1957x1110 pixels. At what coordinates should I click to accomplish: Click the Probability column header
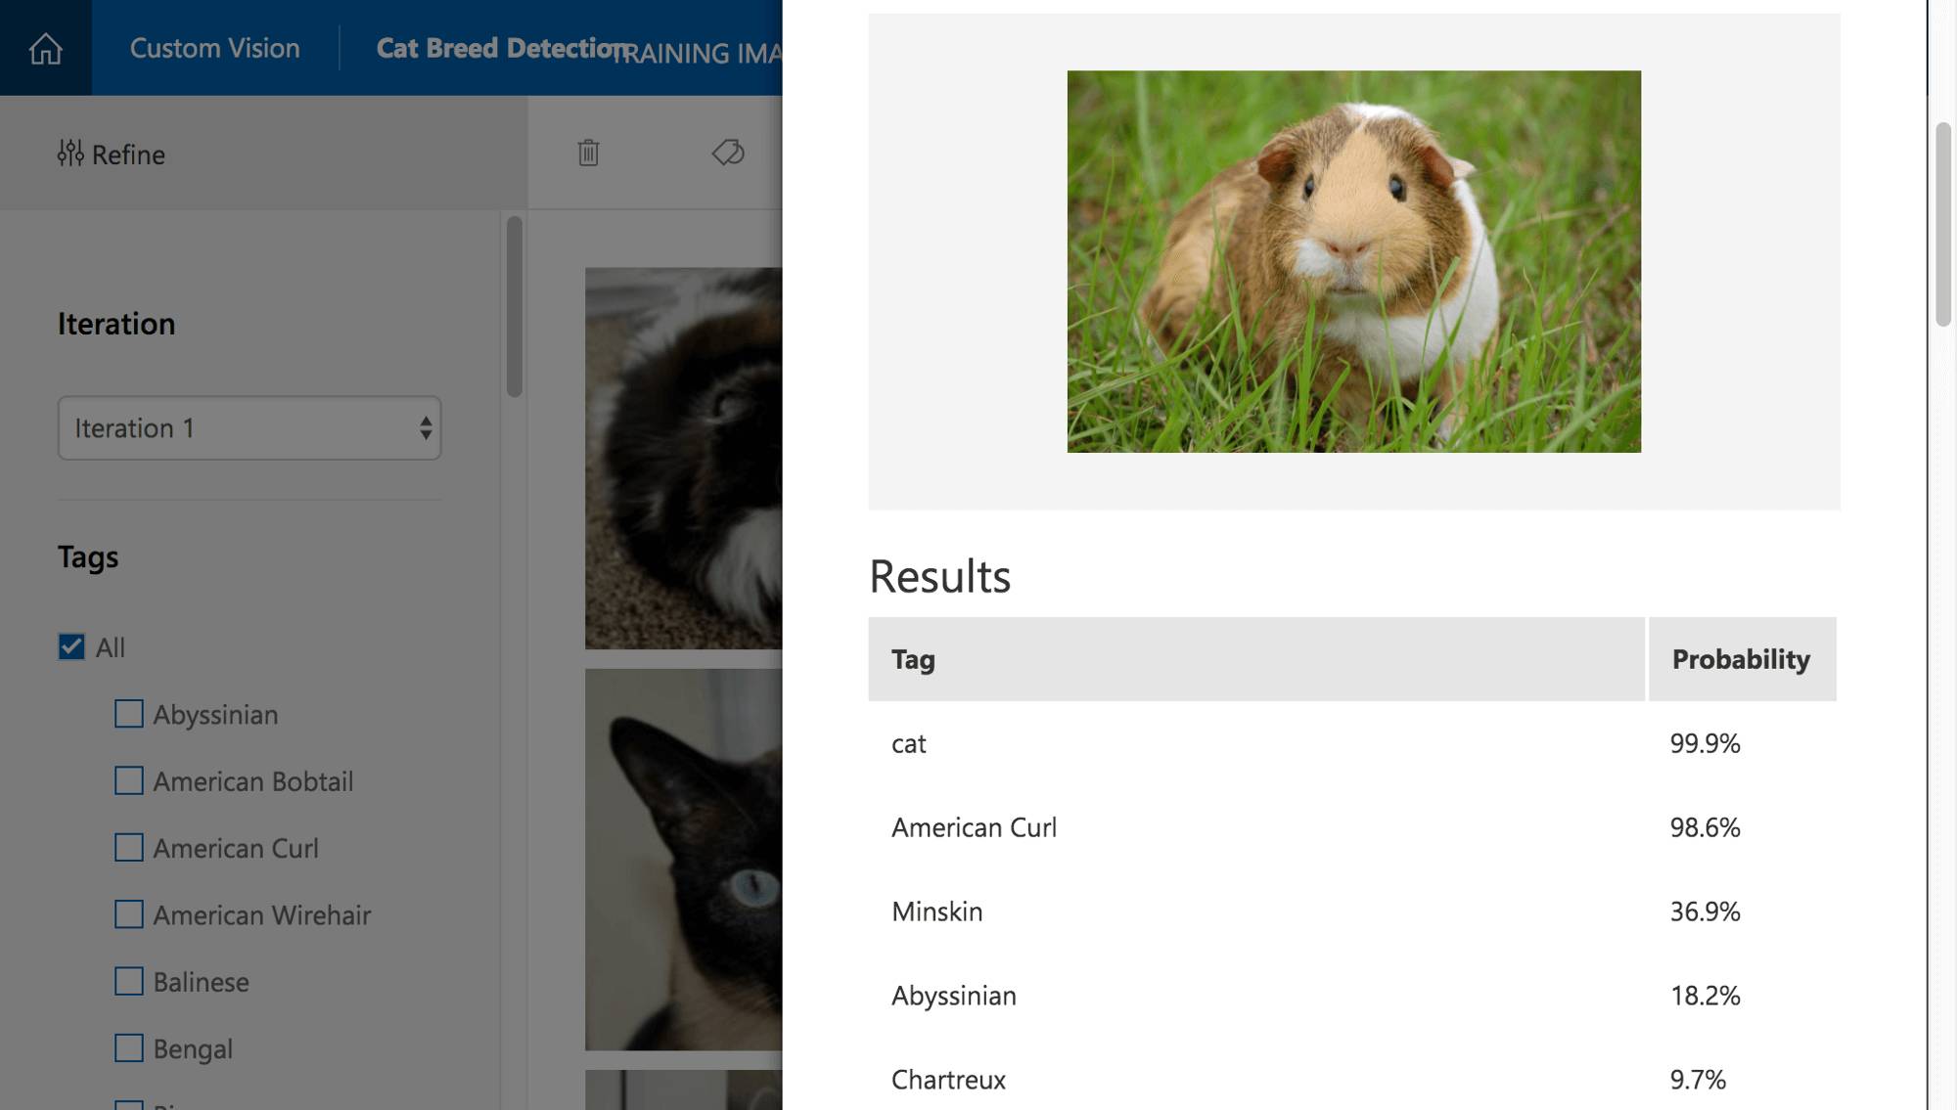pos(1741,659)
